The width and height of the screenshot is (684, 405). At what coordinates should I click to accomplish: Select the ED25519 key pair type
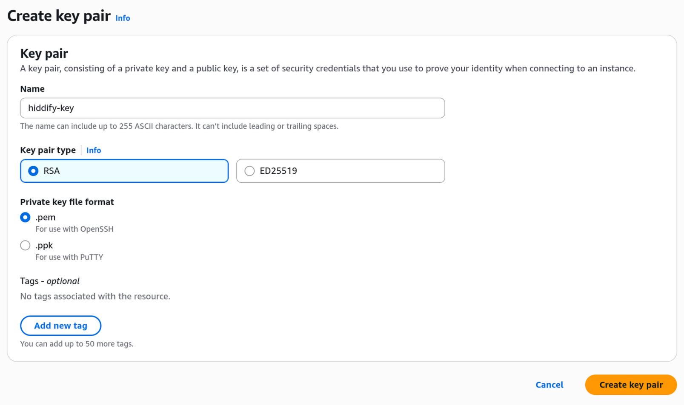tap(249, 171)
